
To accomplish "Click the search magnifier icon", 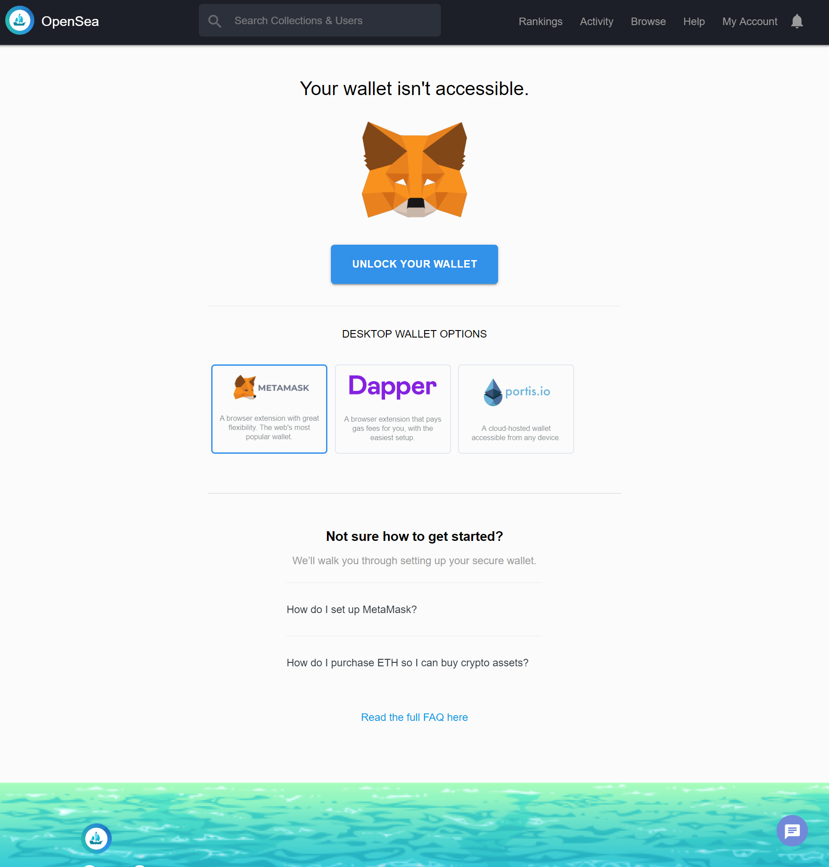I will pos(215,21).
